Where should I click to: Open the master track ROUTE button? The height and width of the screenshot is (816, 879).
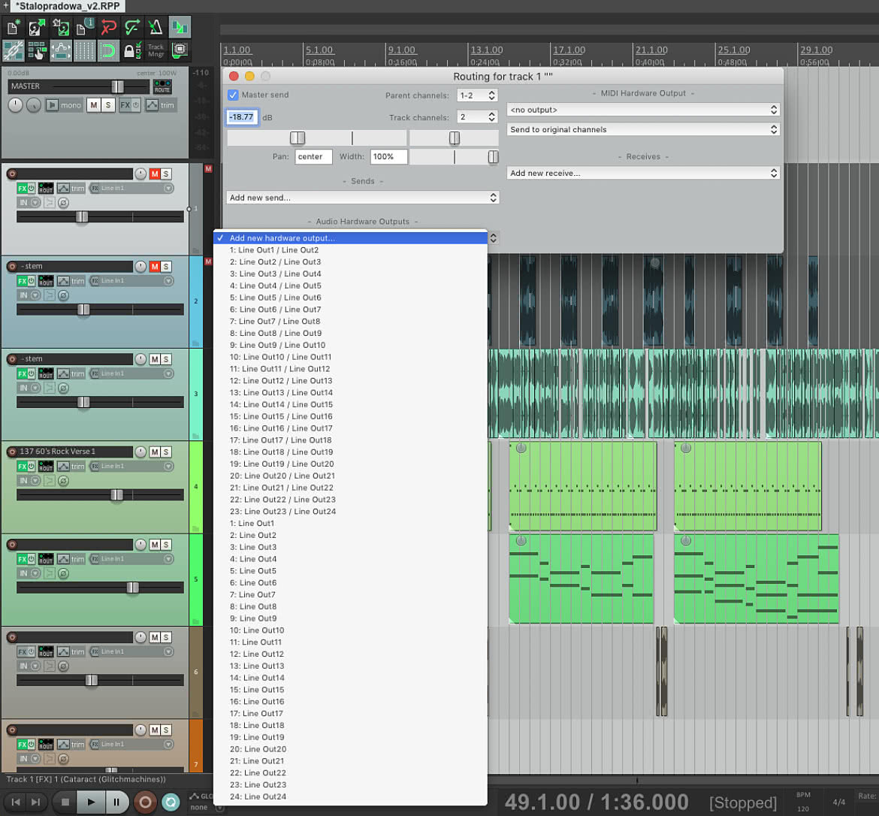click(162, 86)
